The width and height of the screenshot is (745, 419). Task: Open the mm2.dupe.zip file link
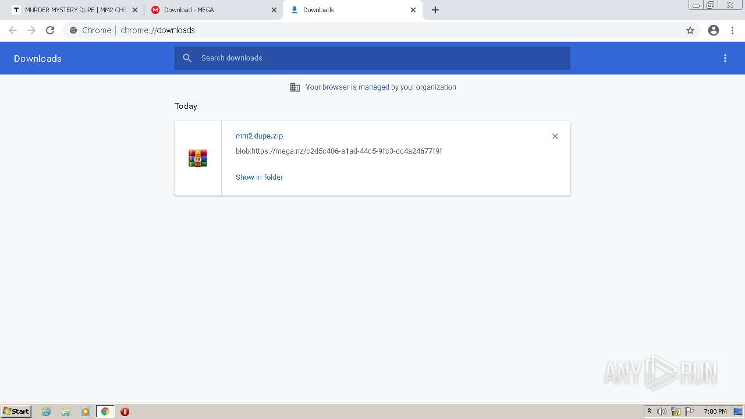[259, 136]
